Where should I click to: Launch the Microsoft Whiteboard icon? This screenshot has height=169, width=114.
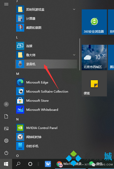click(20, 110)
